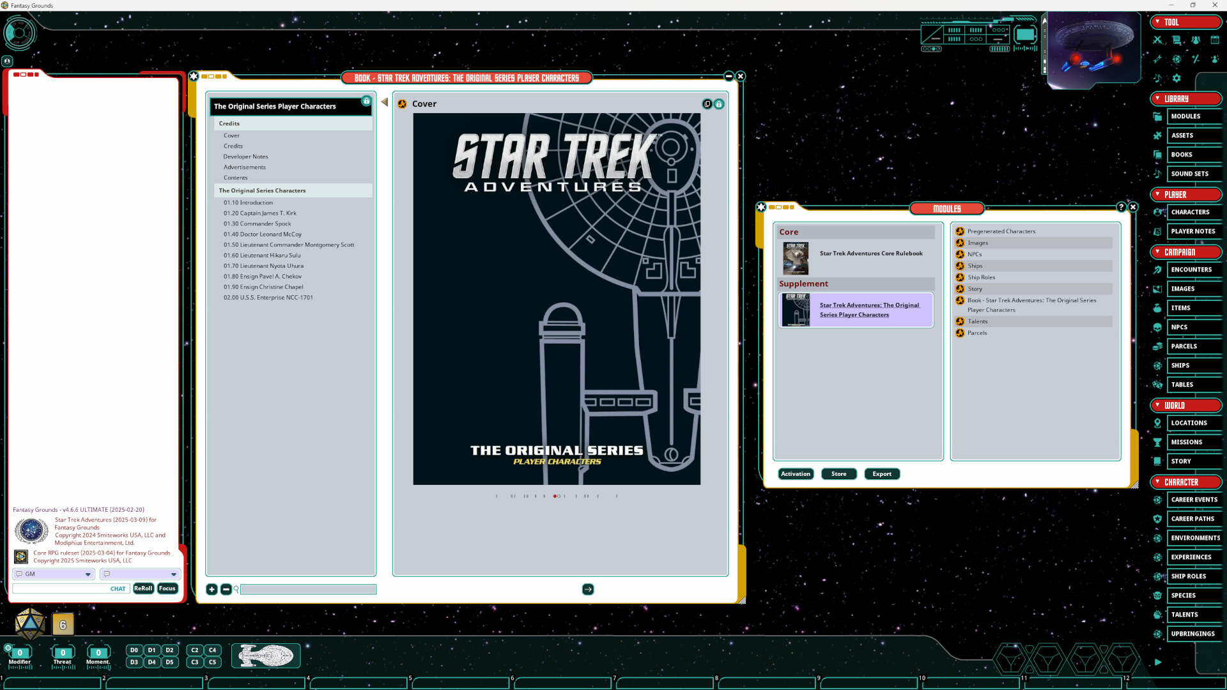The width and height of the screenshot is (1227, 690).
Task: Open the dice tower d20 icon
Action: [1176, 59]
